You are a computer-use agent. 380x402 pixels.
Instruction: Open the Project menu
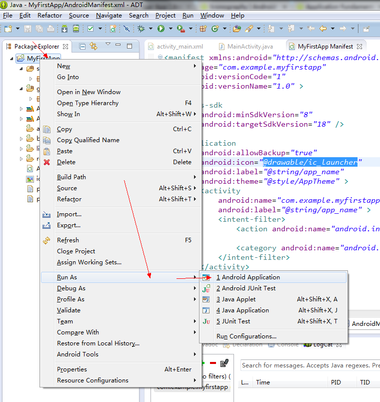[165, 16]
